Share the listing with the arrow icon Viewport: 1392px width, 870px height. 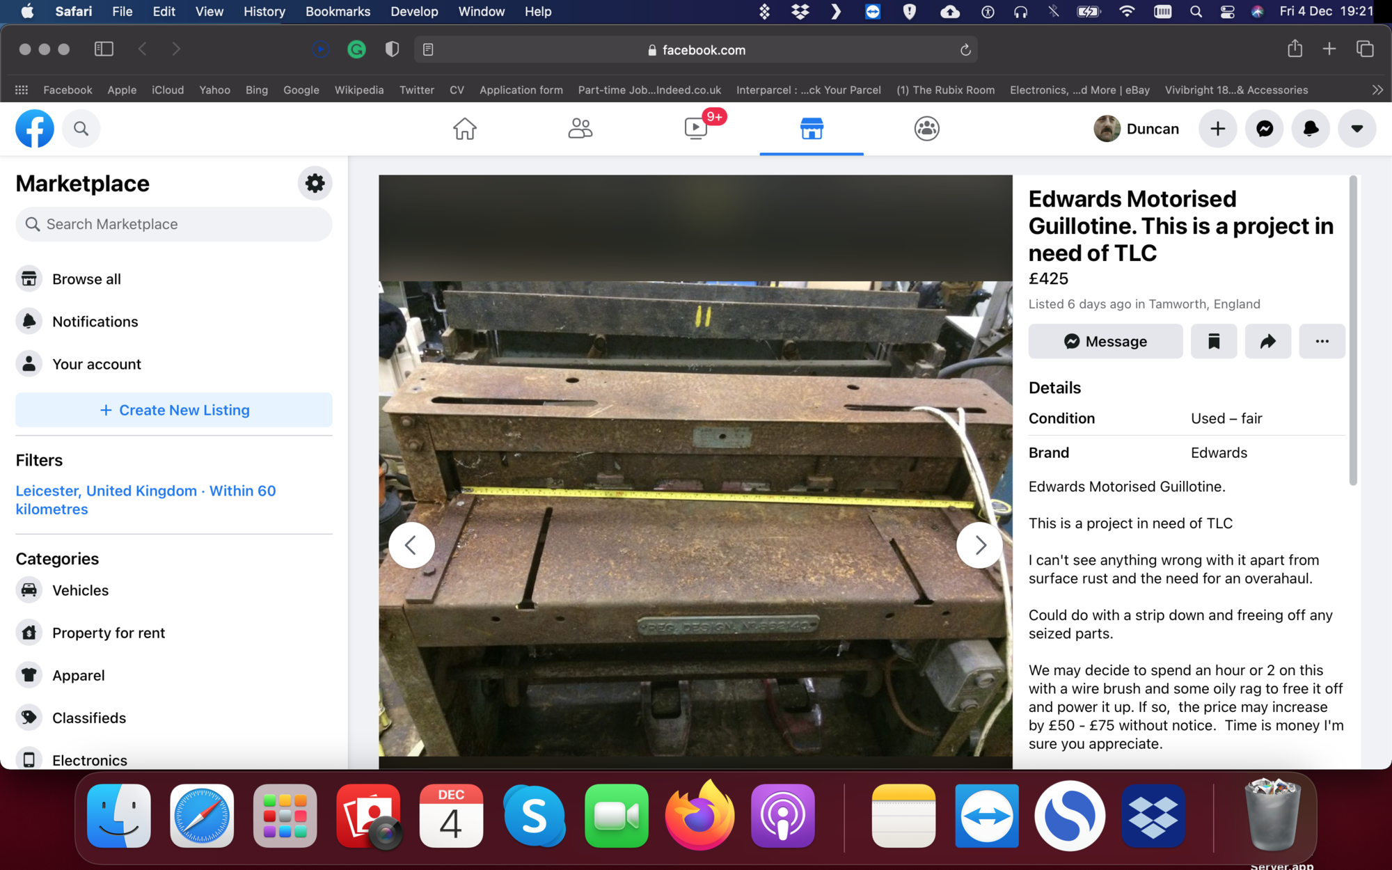[1267, 341]
